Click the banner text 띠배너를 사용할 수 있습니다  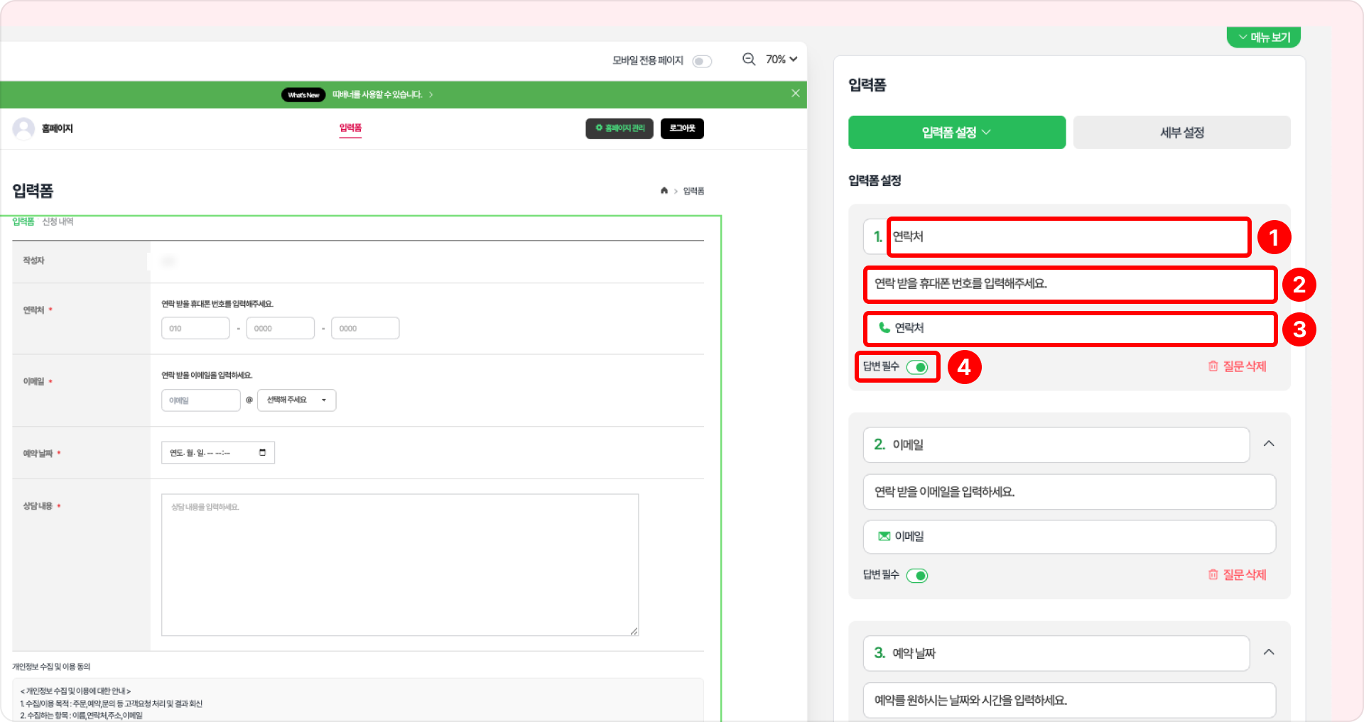[x=377, y=94]
